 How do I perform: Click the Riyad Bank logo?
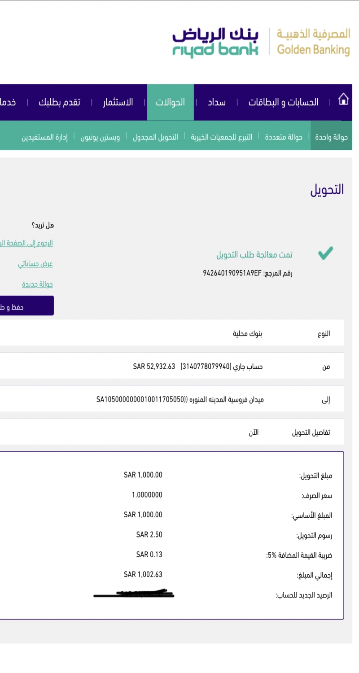click(215, 42)
